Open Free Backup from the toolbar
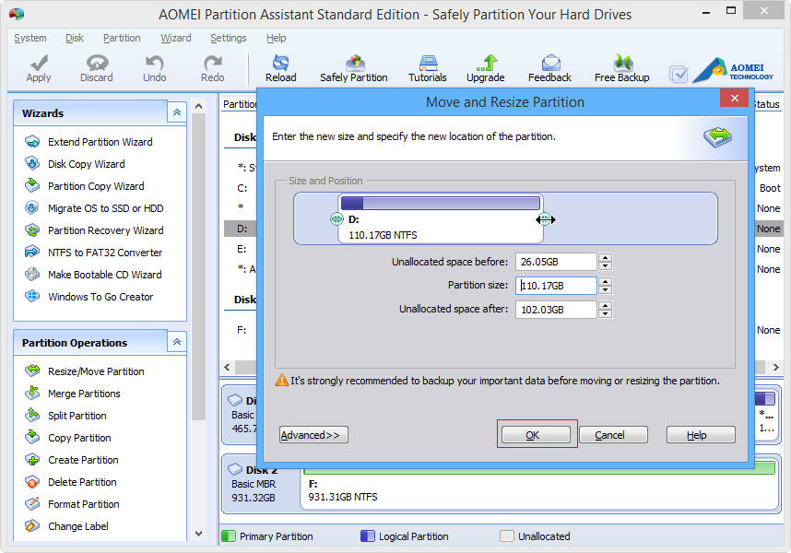 (x=621, y=64)
